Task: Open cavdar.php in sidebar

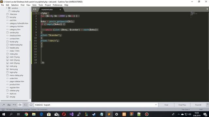Action: (x=14, y=32)
